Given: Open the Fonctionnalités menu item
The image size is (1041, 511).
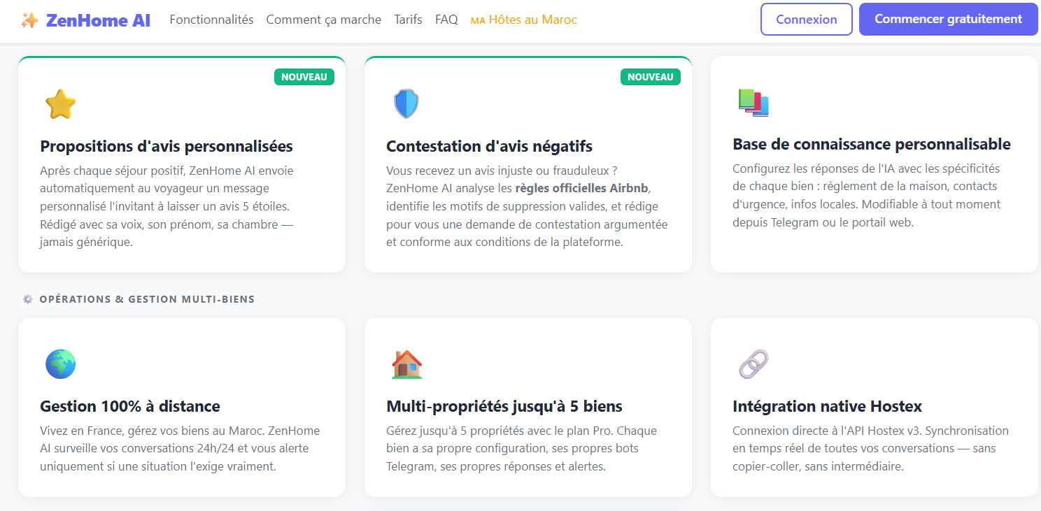Looking at the screenshot, I should [211, 19].
